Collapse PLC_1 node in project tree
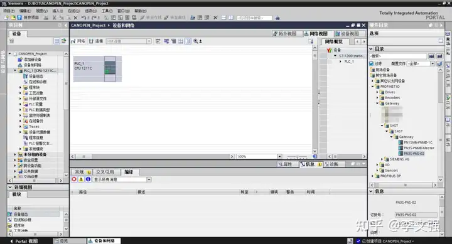 coord(15,71)
